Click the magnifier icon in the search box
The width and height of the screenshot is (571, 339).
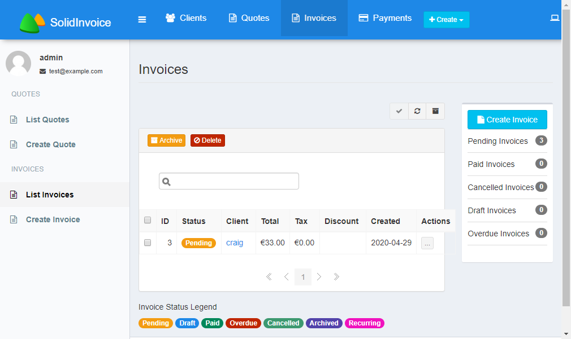pyautogui.click(x=166, y=181)
